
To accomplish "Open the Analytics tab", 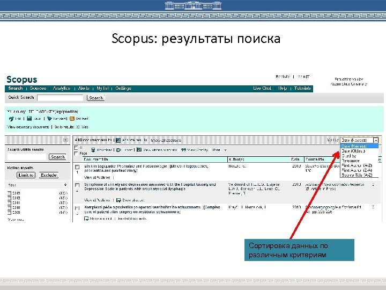I will [x=62, y=88].
